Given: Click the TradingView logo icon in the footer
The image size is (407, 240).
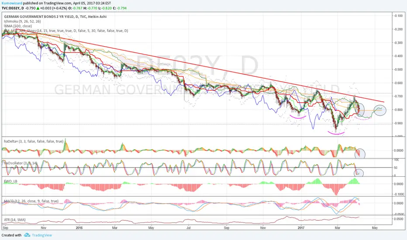Looking at the screenshot, I should tap(27, 235).
